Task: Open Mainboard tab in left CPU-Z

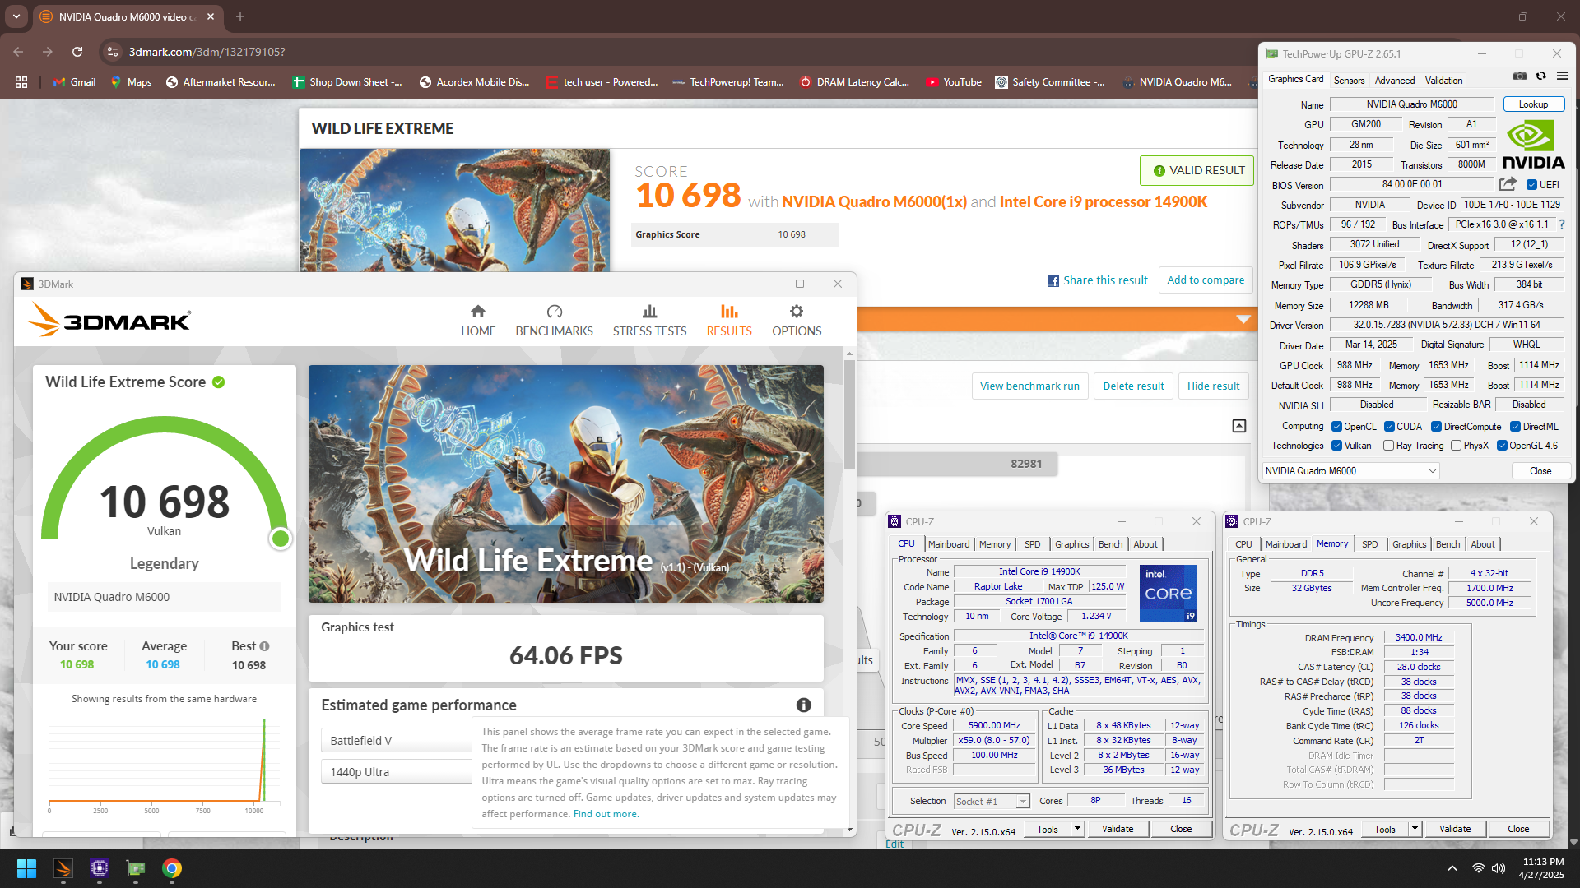Action: click(949, 544)
